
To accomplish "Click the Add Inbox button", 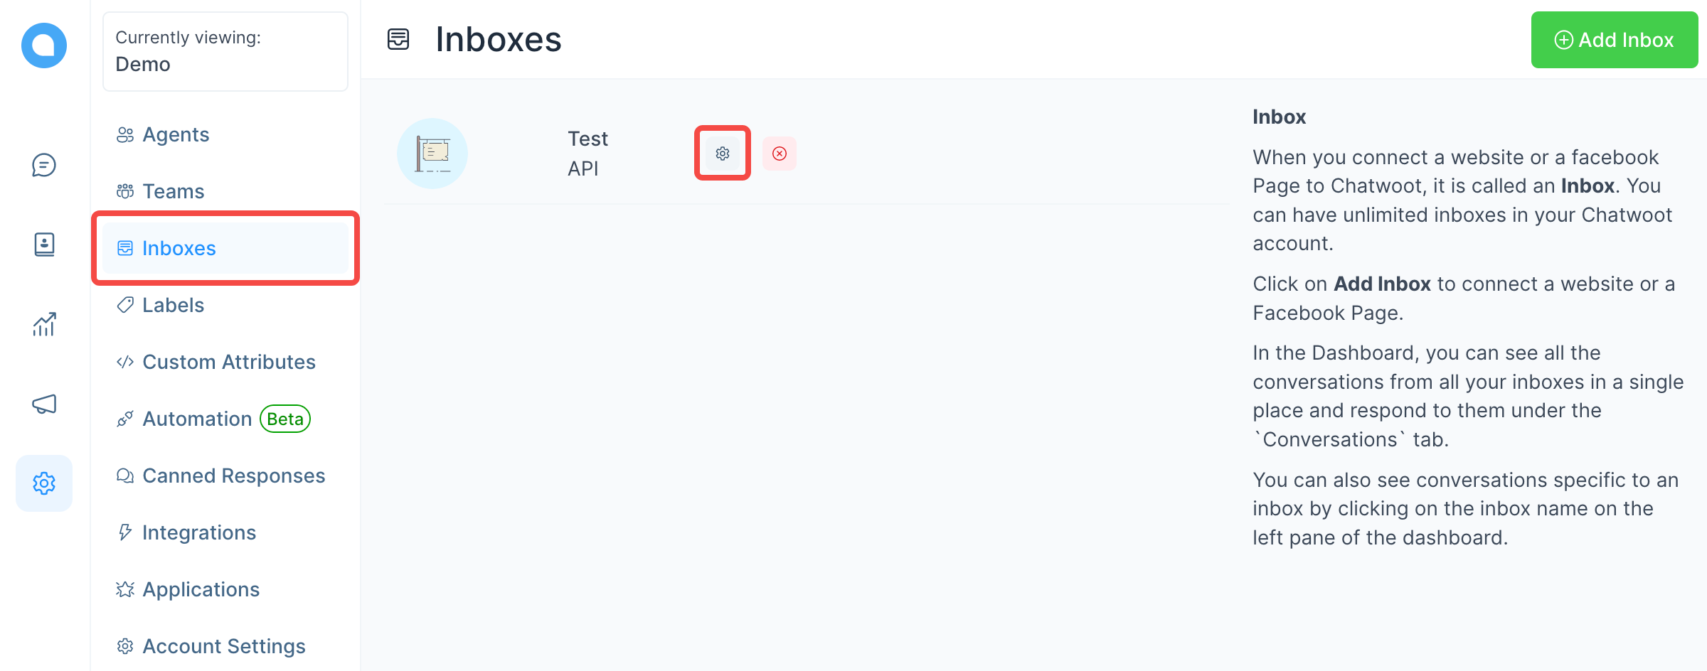I will tap(1615, 40).
